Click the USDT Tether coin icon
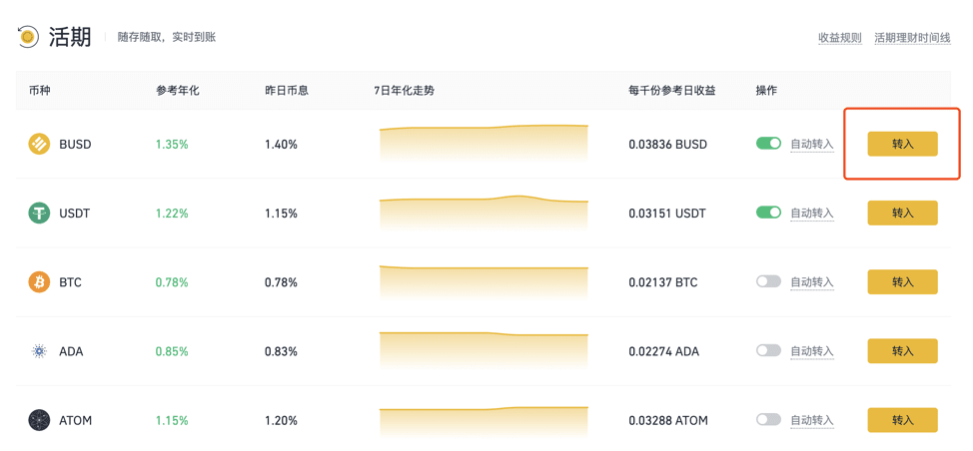 tap(39, 214)
